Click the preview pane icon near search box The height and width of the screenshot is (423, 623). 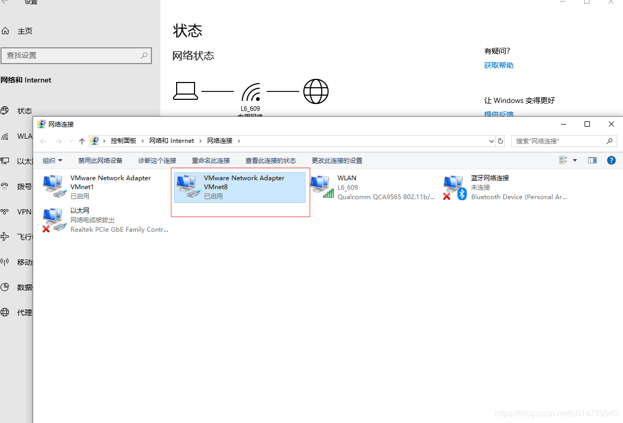[x=592, y=160]
